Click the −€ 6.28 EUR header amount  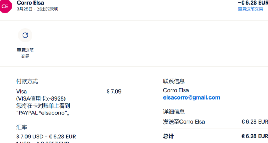tap(253, 3)
